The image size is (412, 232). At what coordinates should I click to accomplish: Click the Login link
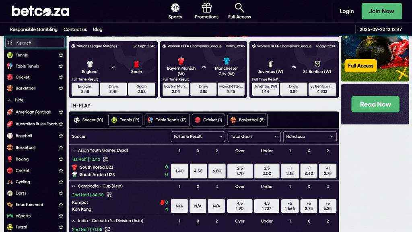[346, 11]
